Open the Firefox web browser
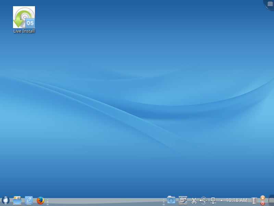The width and height of the screenshot is (274, 206). [x=40, y=200]
